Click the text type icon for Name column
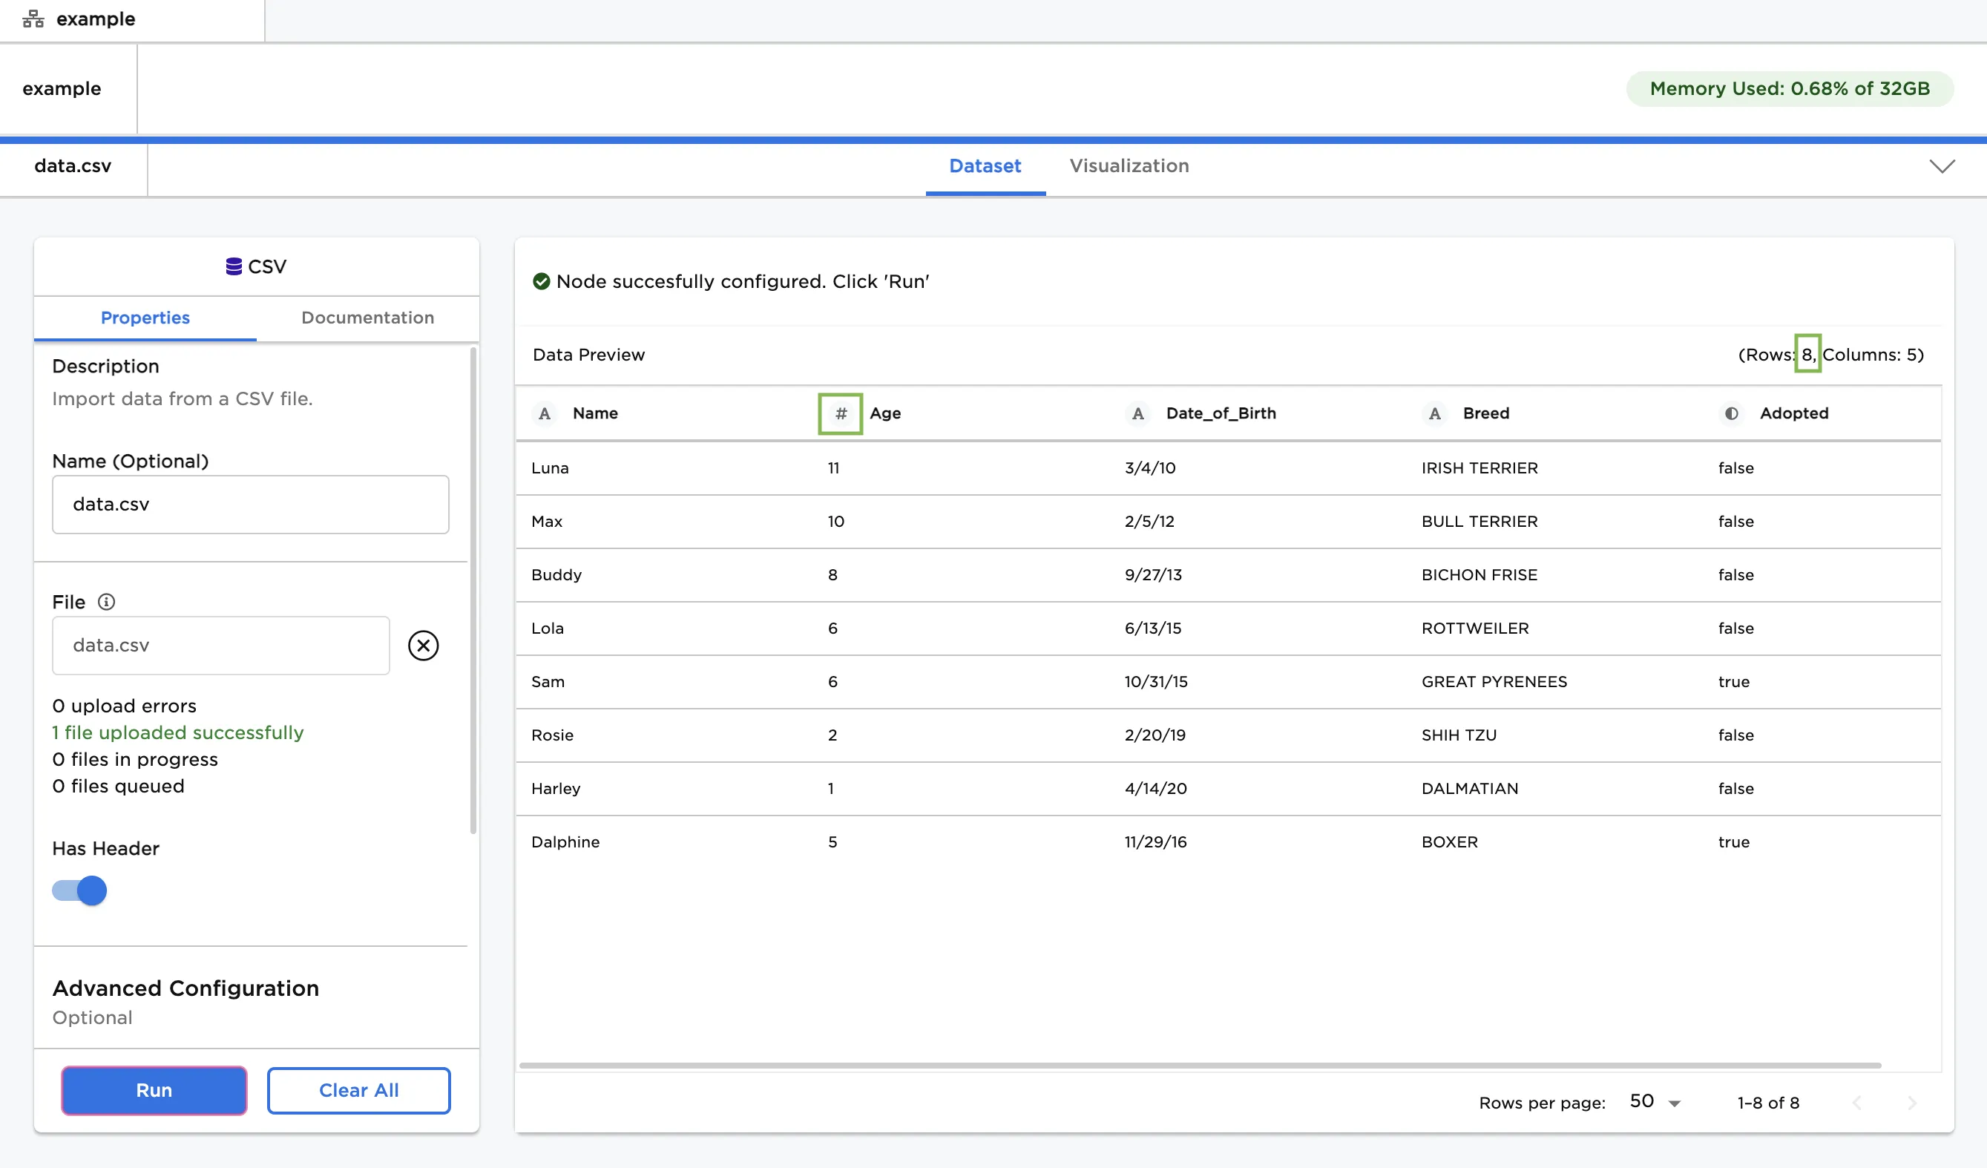Image resolution: width=1987 pixels, height=1168 pixels. point(544,413)
